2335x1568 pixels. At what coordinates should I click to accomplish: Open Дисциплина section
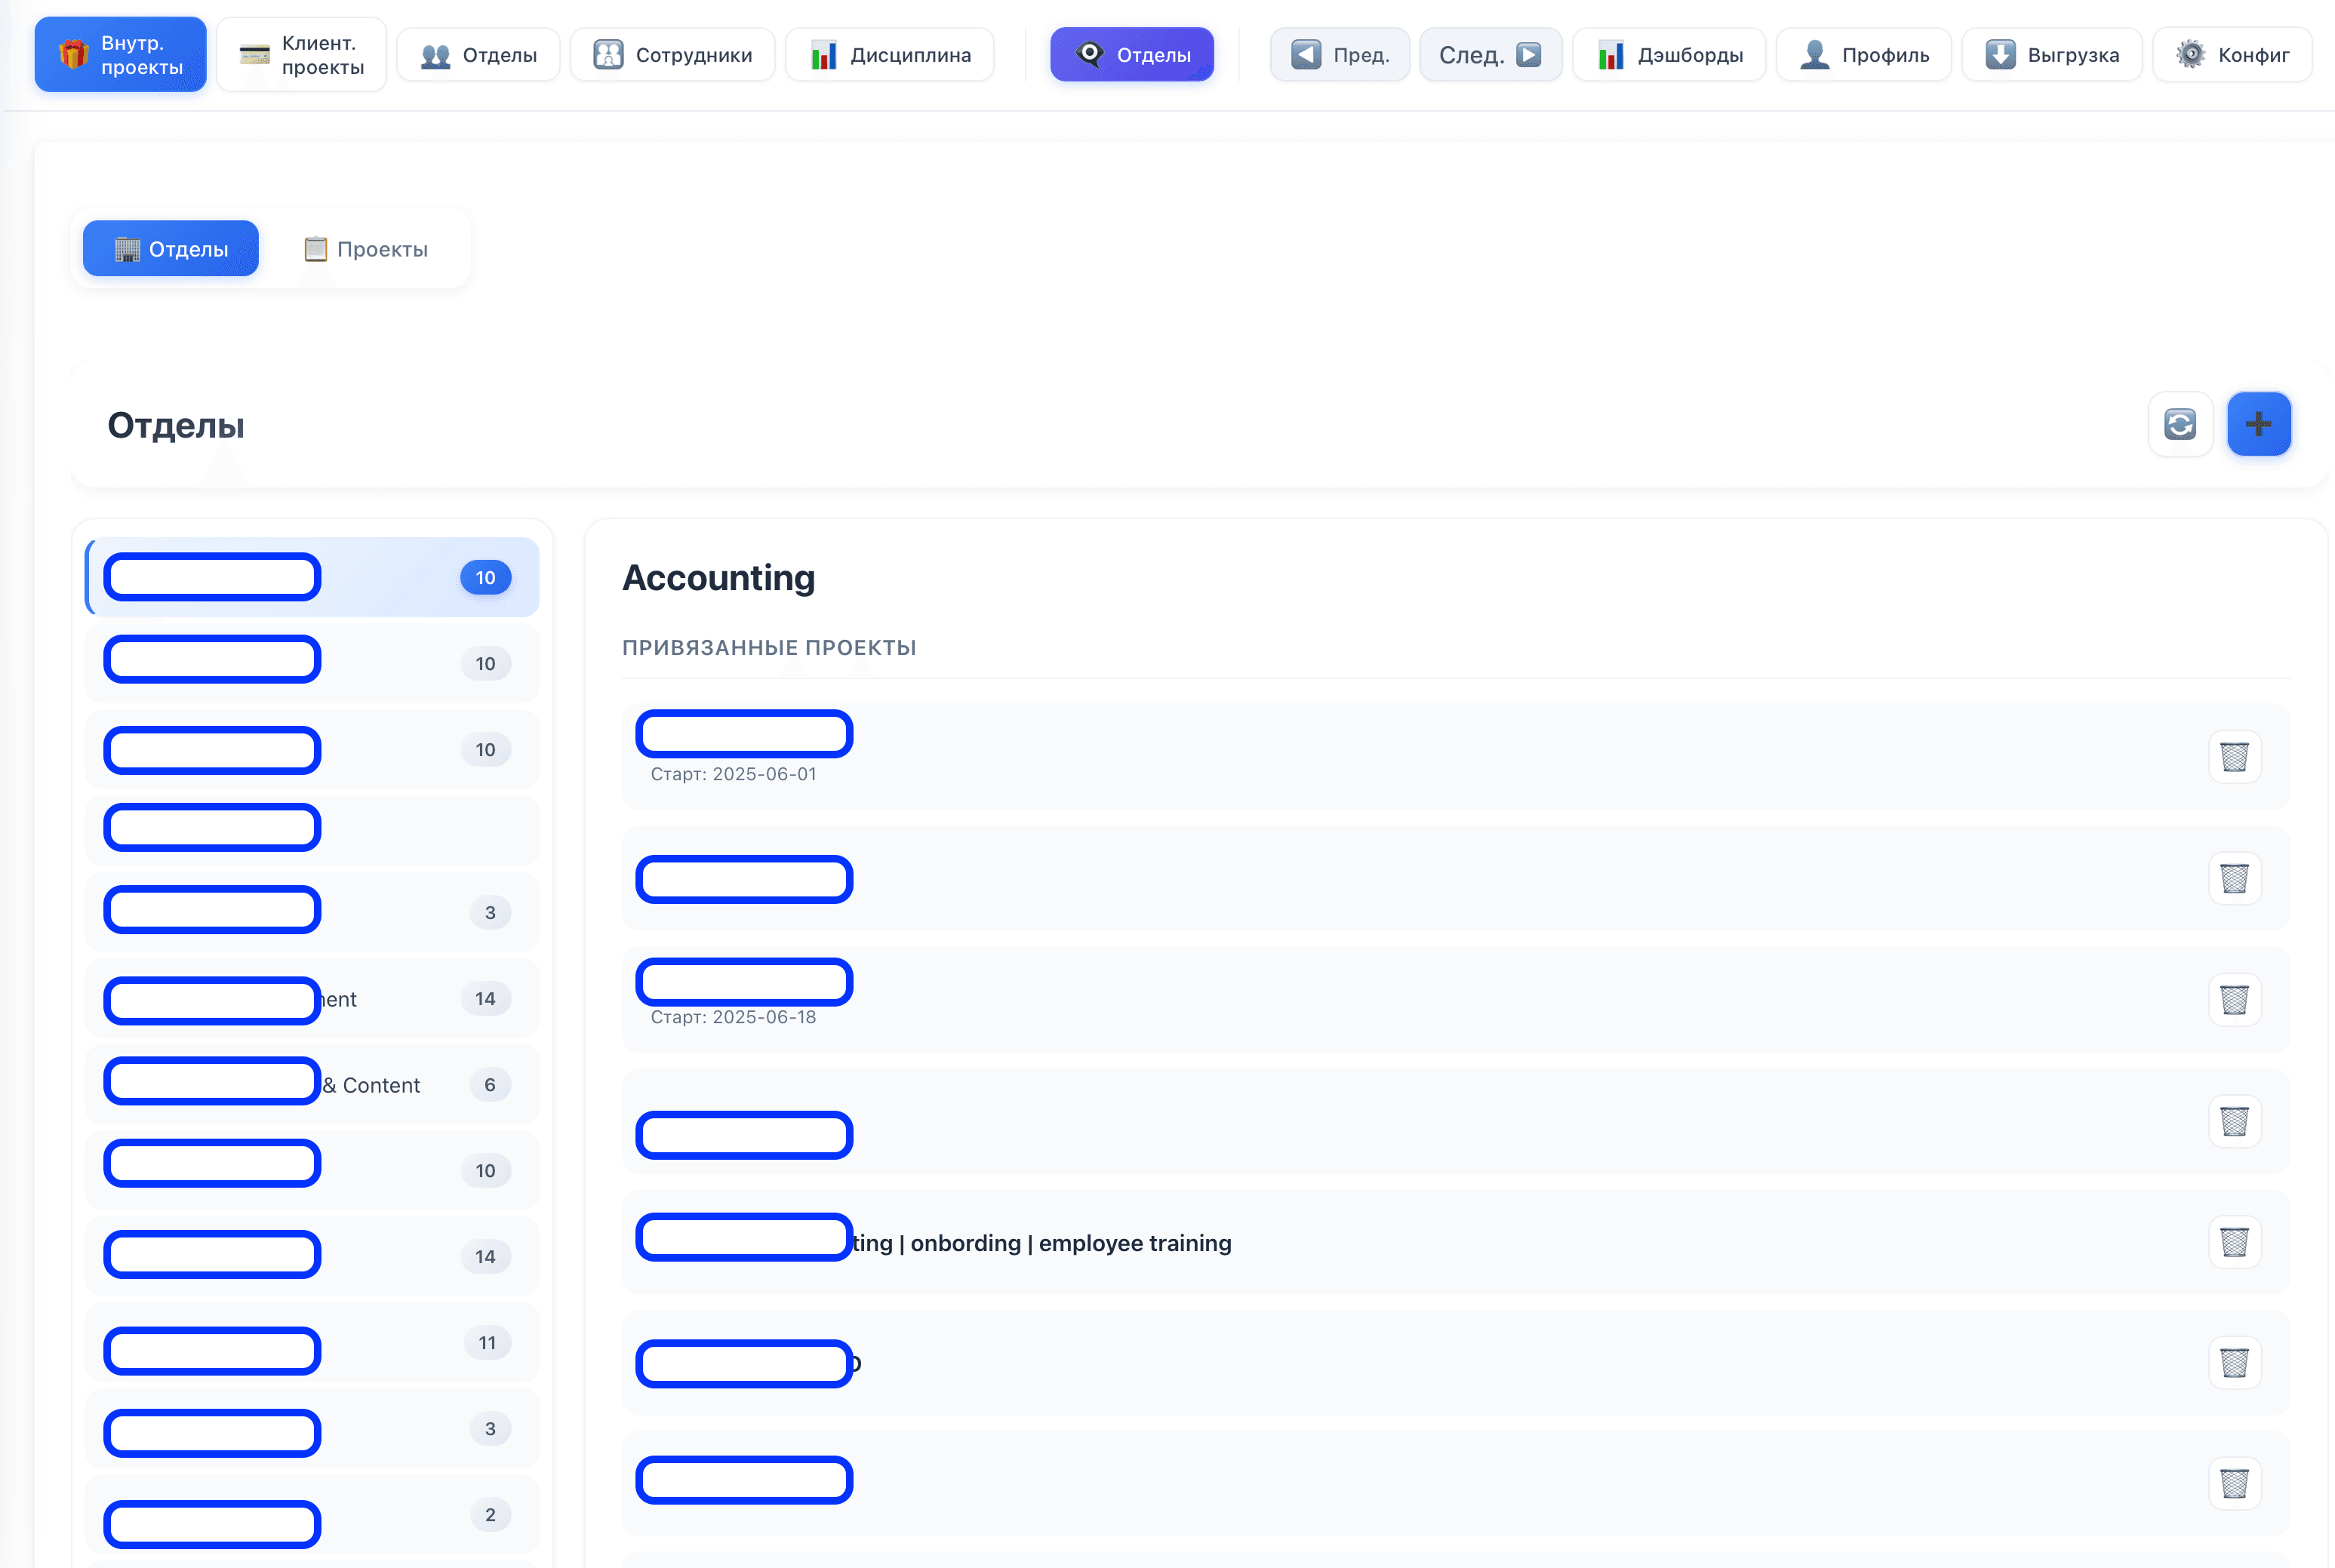pos(889,55)
